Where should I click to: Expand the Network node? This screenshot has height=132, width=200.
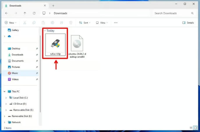(x=4, y=122)
